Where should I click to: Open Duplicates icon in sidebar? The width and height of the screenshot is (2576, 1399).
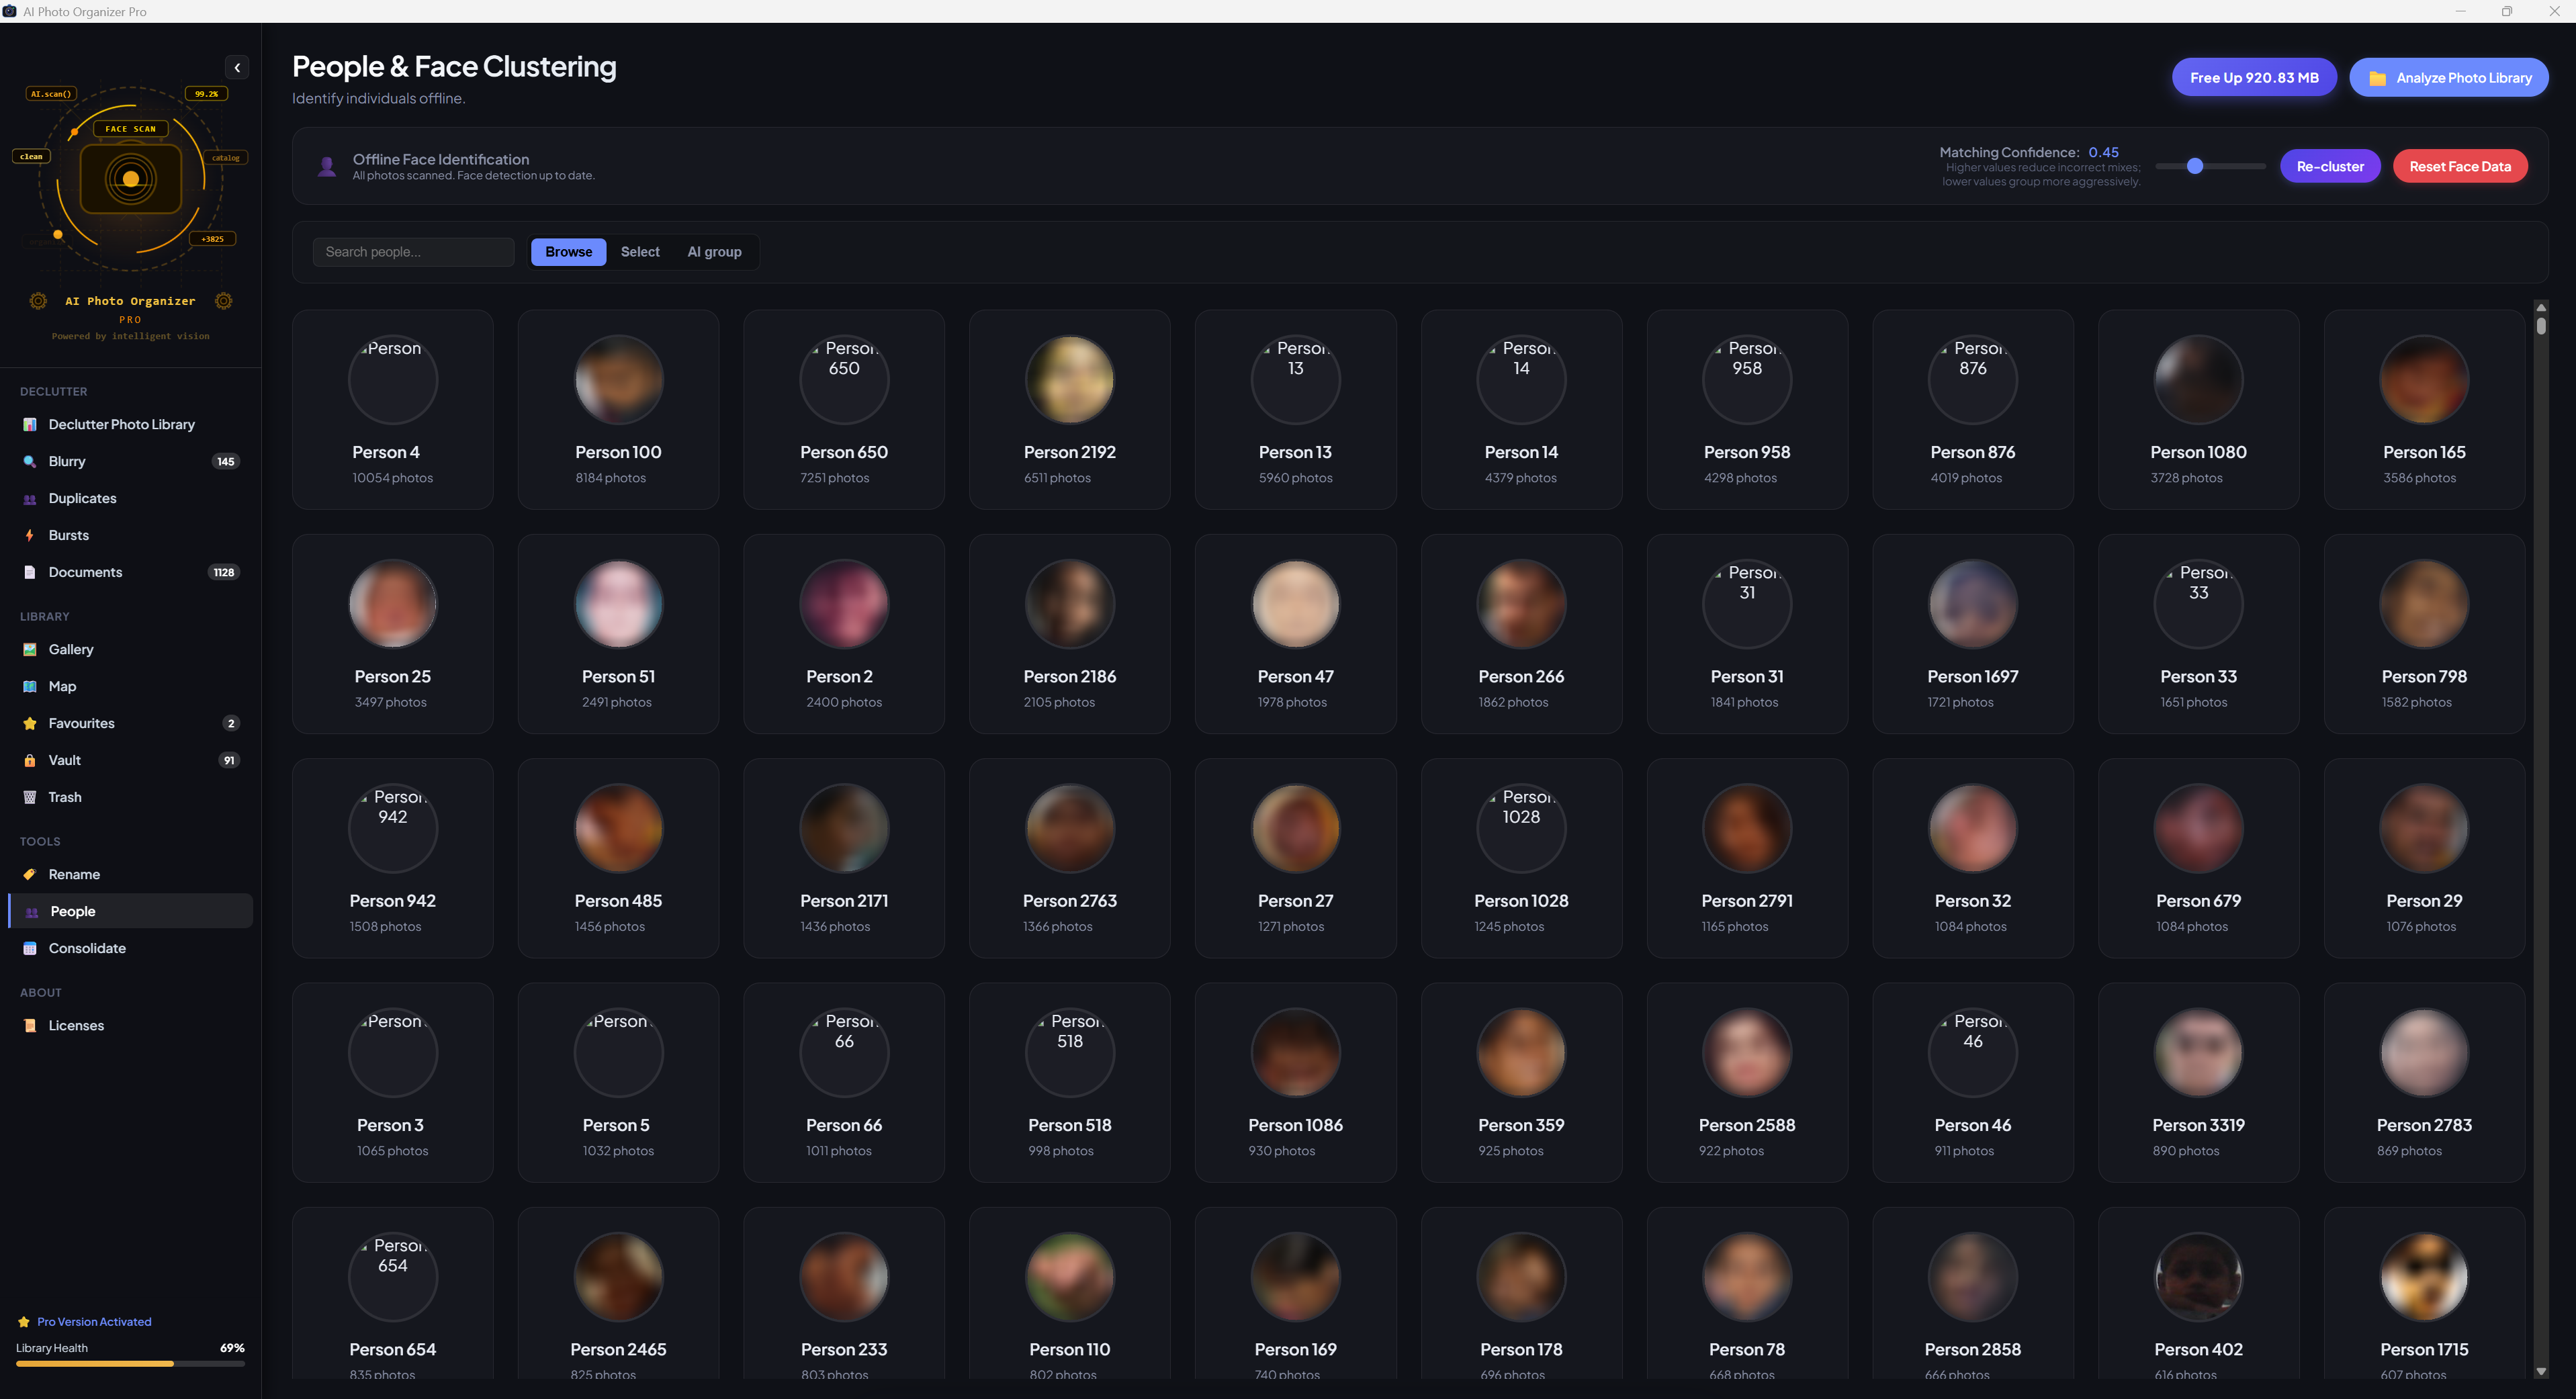(x=30, y=498)
